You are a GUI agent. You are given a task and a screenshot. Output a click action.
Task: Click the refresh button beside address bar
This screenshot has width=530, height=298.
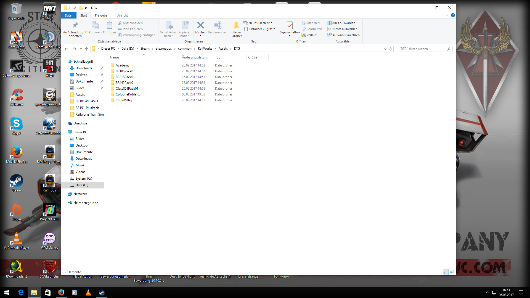(391, 49)
